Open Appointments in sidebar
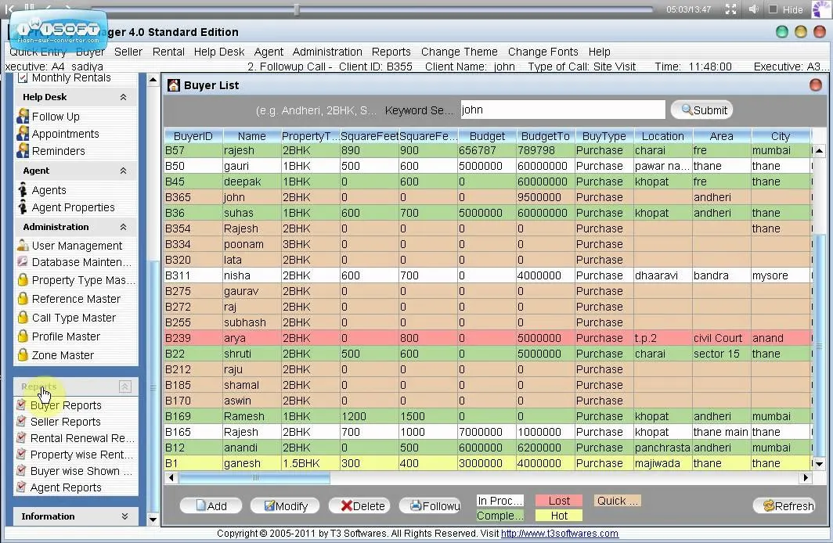Image resolution: width=833 pixels, height=543 pixels. (65, 134)
